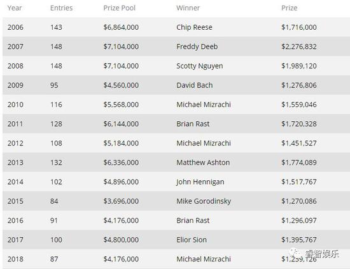Select winner name Freddy Deeb
Viewport: 350px width, 269px height.
[x=197, y=46]
